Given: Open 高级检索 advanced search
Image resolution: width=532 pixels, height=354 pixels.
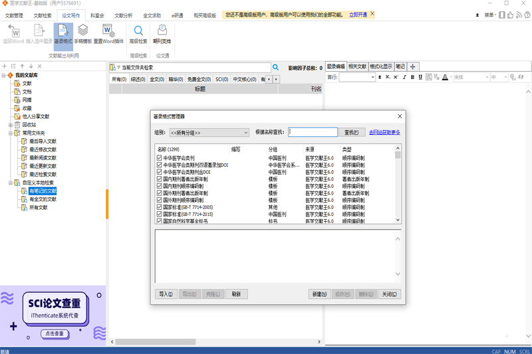Looking at the screenshot, I should [138, 34].
